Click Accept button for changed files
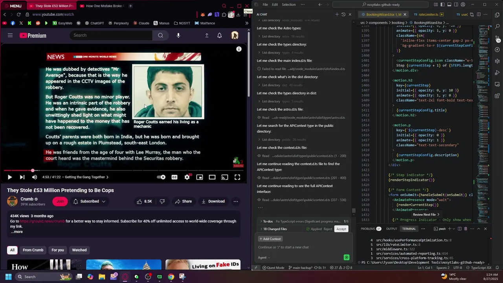 (341, 229)
